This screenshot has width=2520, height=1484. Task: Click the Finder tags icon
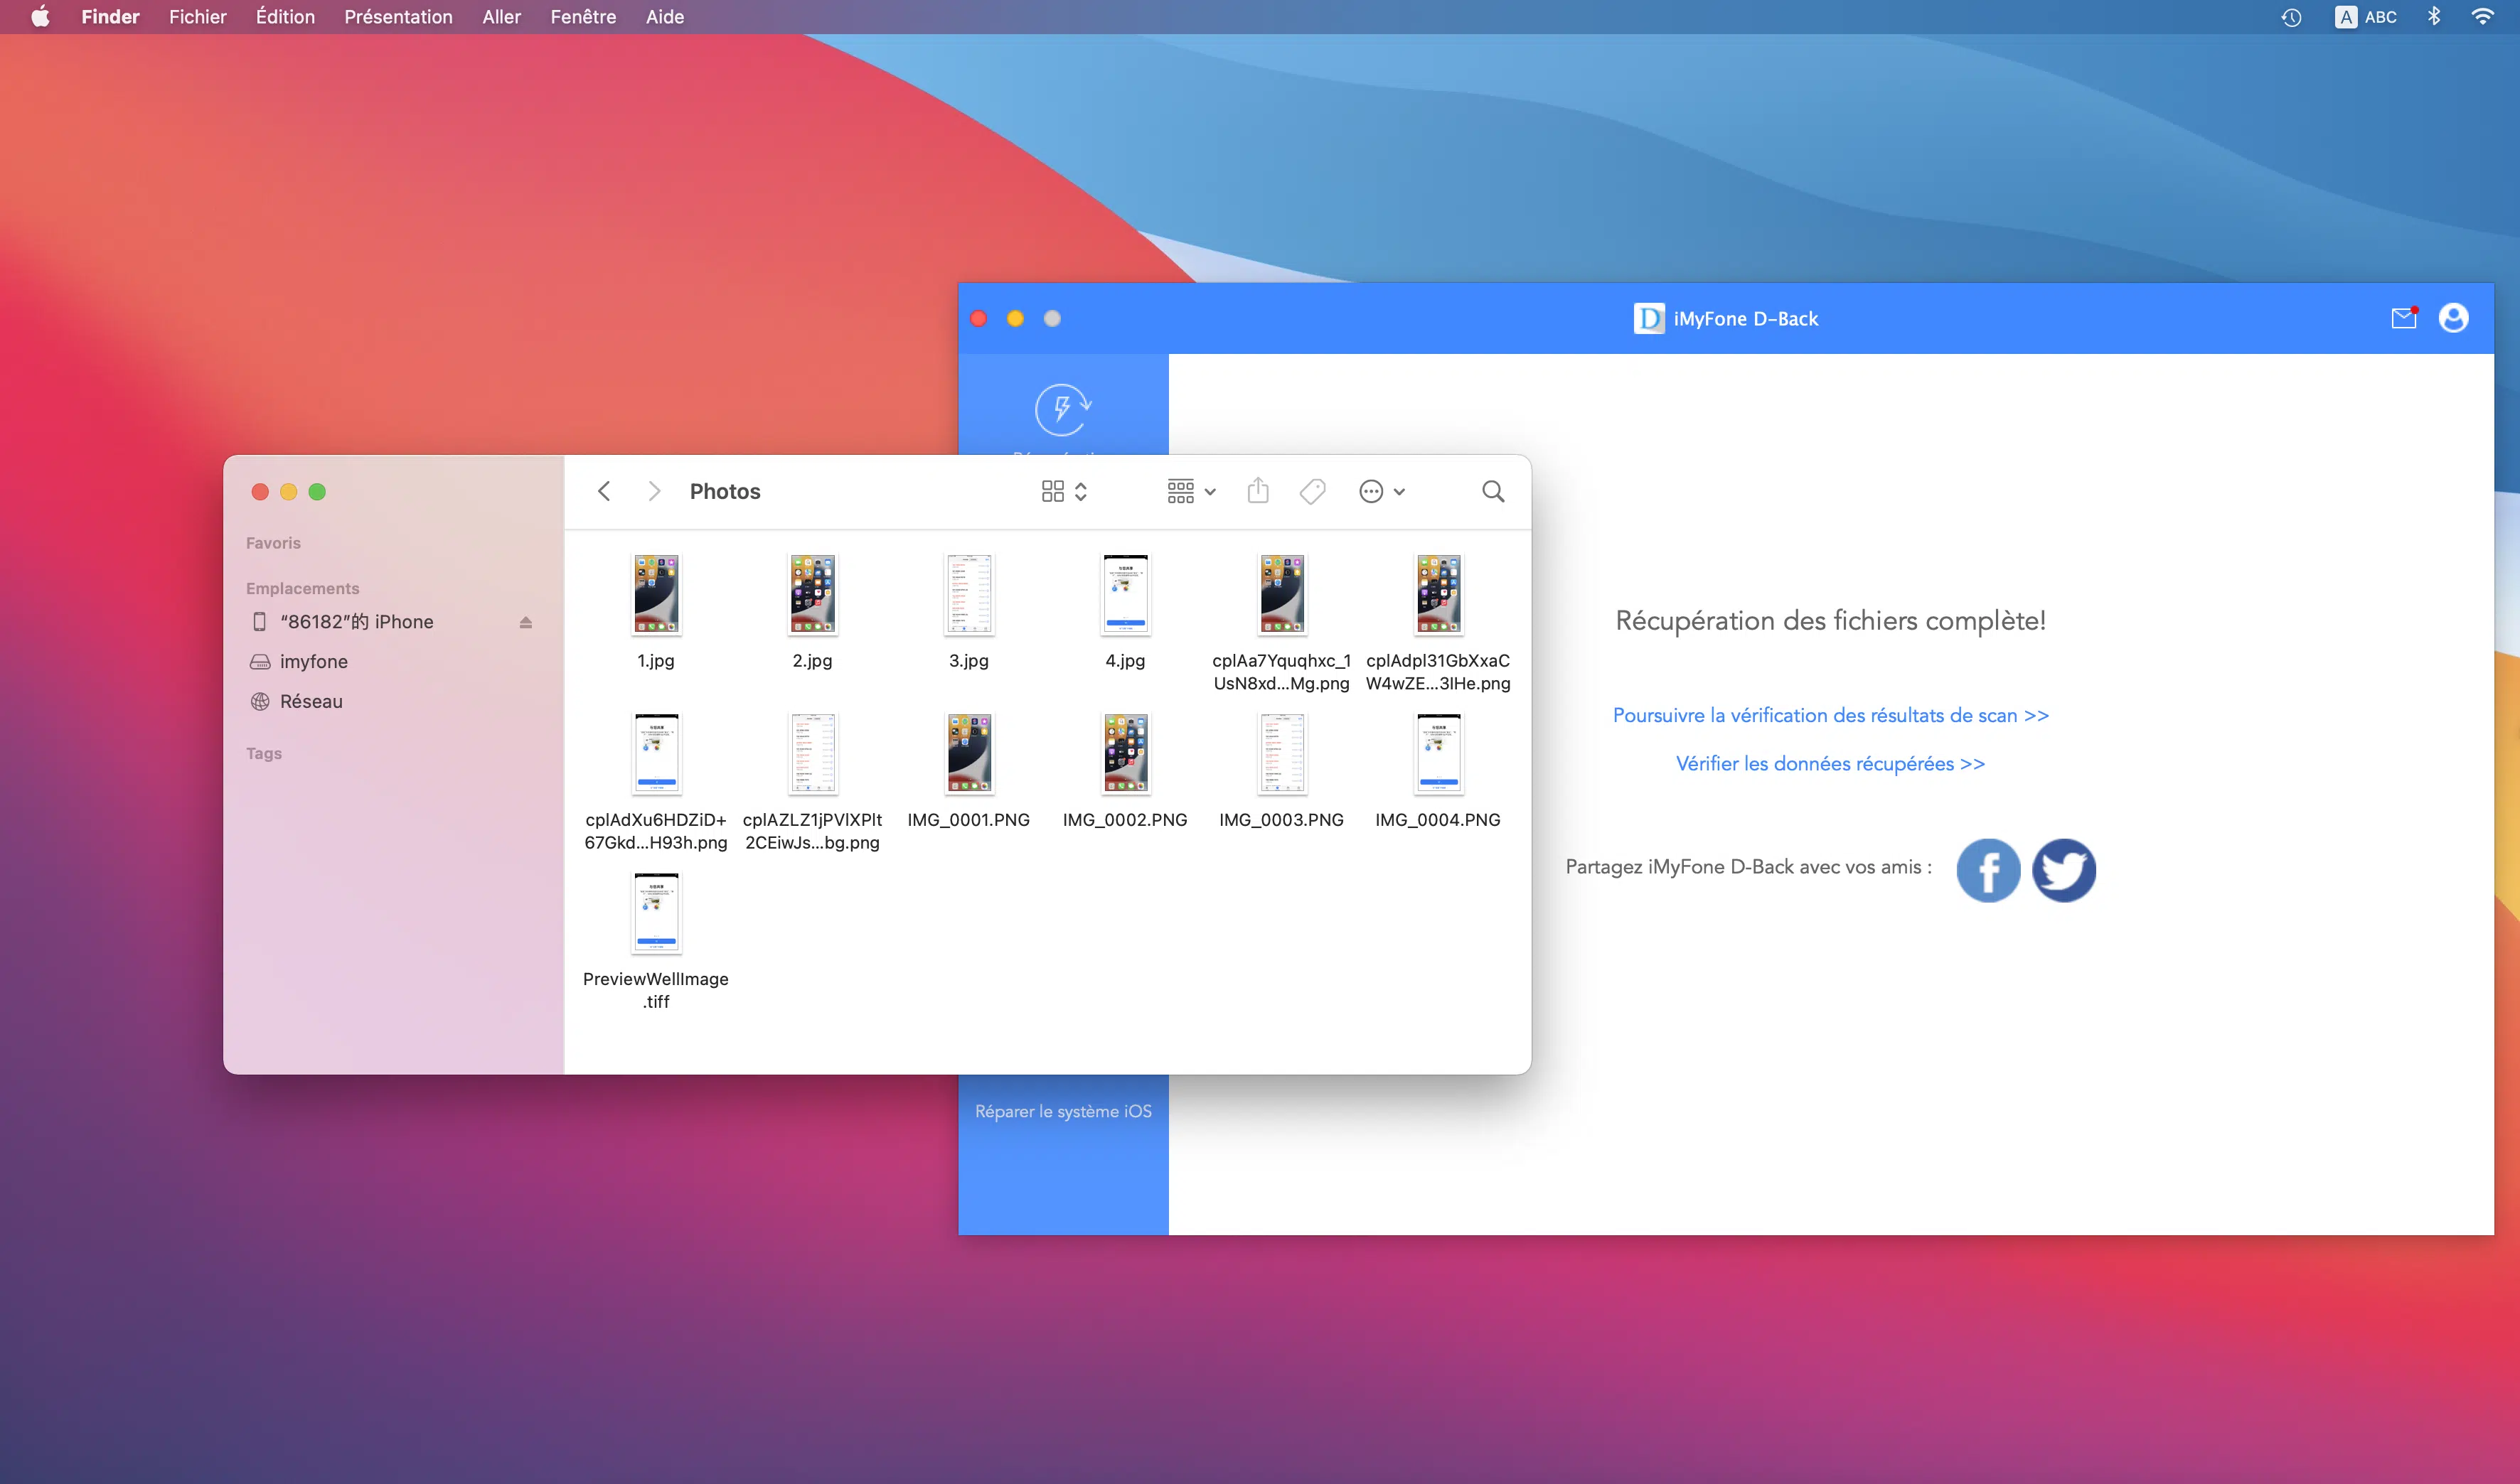click(x=1311, y=491)
